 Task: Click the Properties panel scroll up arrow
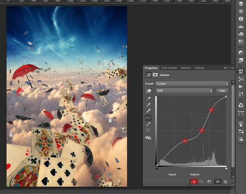pyautogui.click(x=233, y=82)
